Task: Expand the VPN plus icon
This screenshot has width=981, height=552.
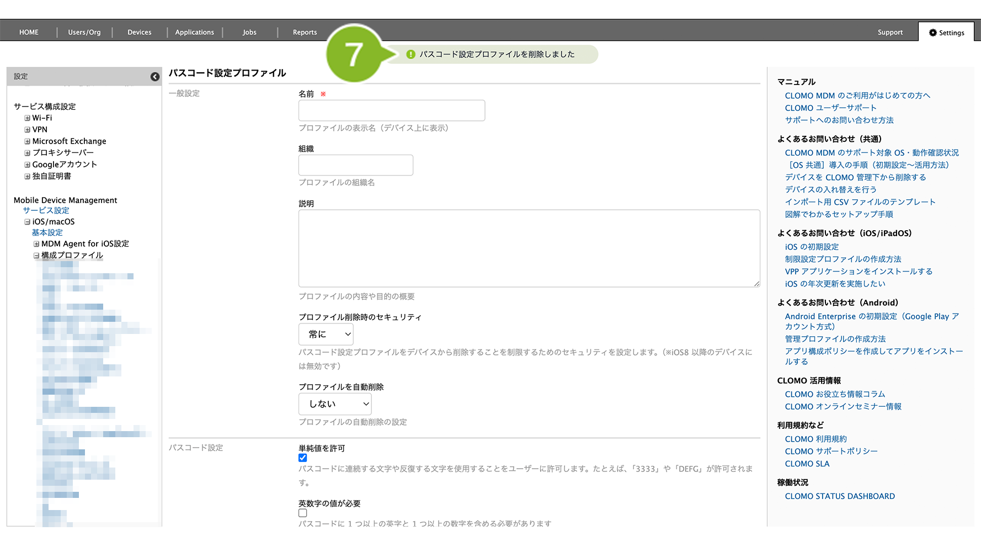Action: (x=27, y=130)
